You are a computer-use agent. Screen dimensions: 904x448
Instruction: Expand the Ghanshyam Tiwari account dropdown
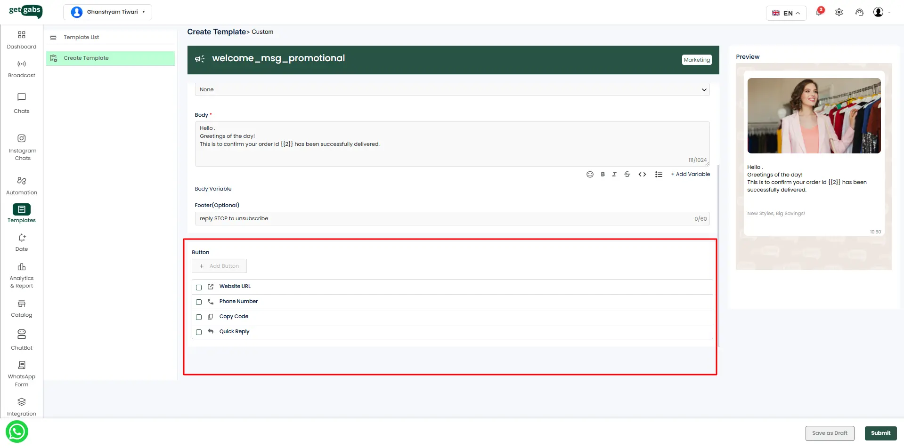tap(108, 12)
